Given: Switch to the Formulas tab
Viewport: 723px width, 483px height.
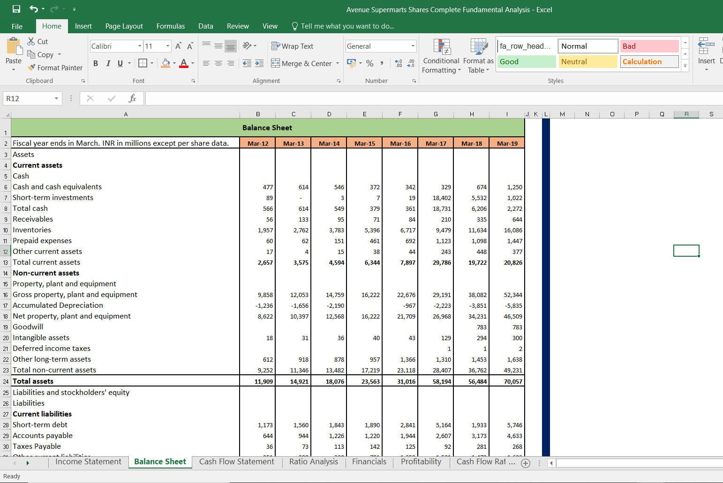Looking at the screenshot, I should [171, 26].
